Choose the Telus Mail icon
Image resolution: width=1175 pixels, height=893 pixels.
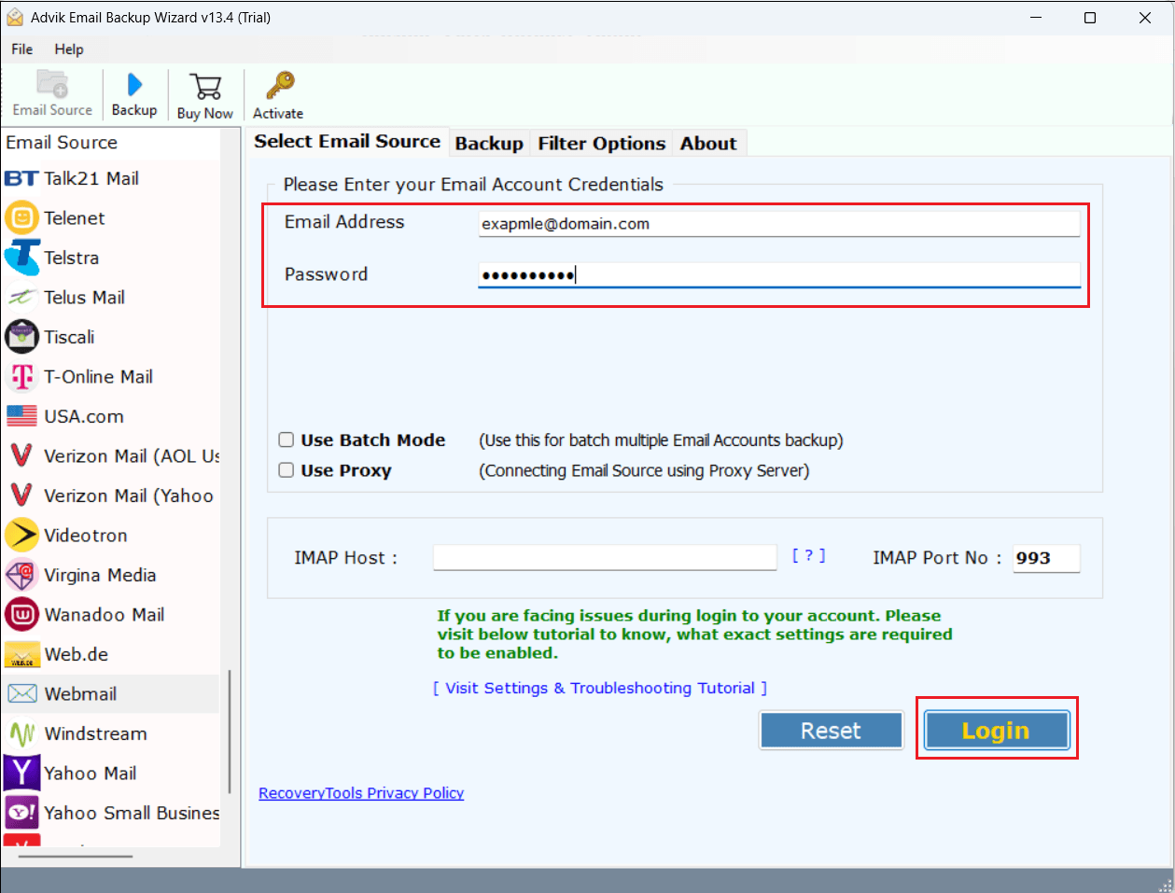21,298
